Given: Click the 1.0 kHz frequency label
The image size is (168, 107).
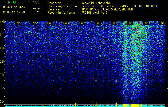Looking at the screenshot, I should click(2, 48).
